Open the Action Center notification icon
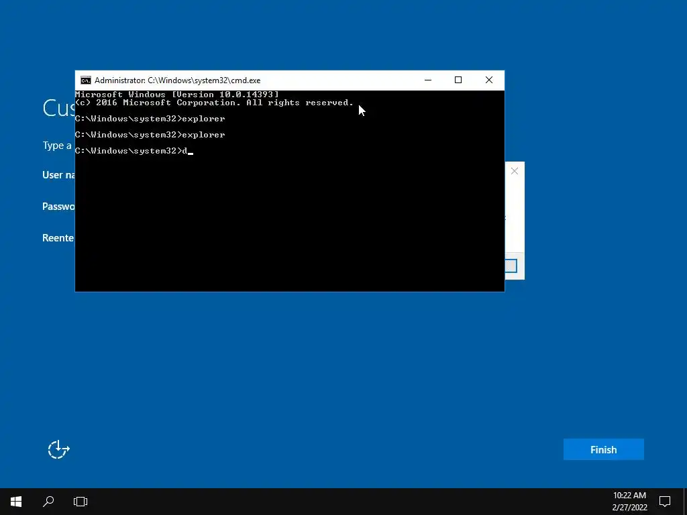Image resolution: width=687 pixels, height=515 pixels. (665, 502)
